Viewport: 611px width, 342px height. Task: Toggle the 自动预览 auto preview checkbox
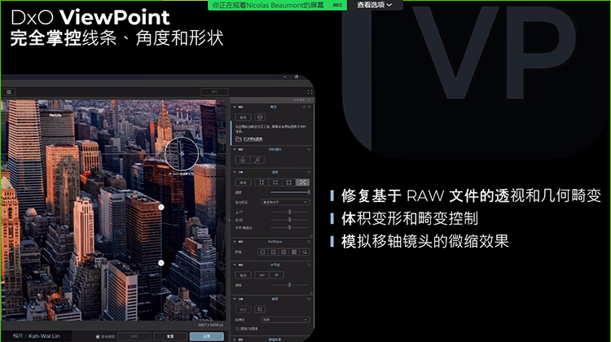98,336
